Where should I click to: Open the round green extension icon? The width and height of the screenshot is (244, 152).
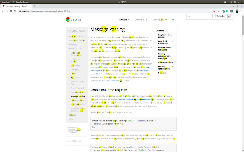[227, 11]
